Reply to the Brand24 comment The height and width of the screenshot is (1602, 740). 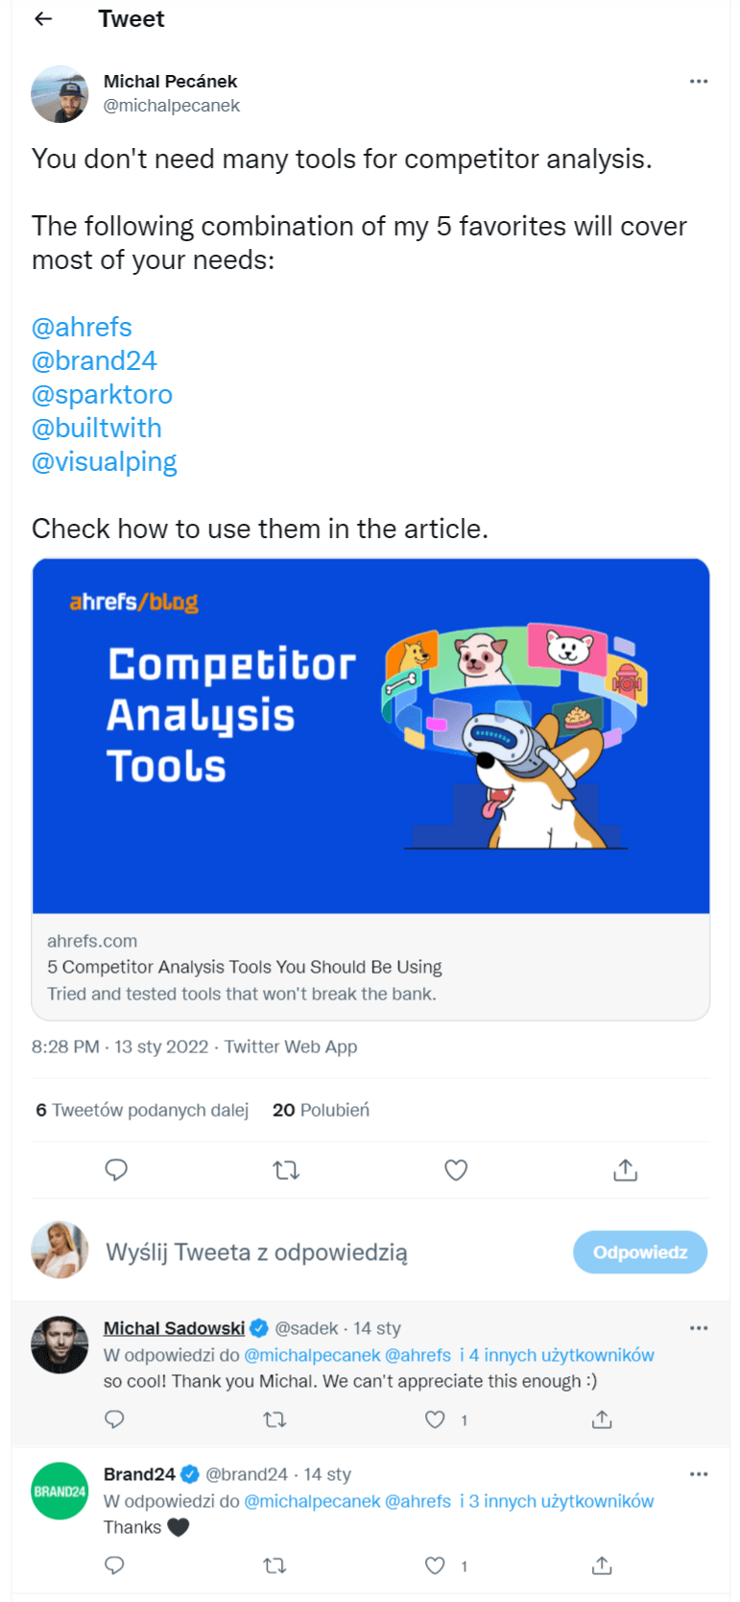(114, 1565)
